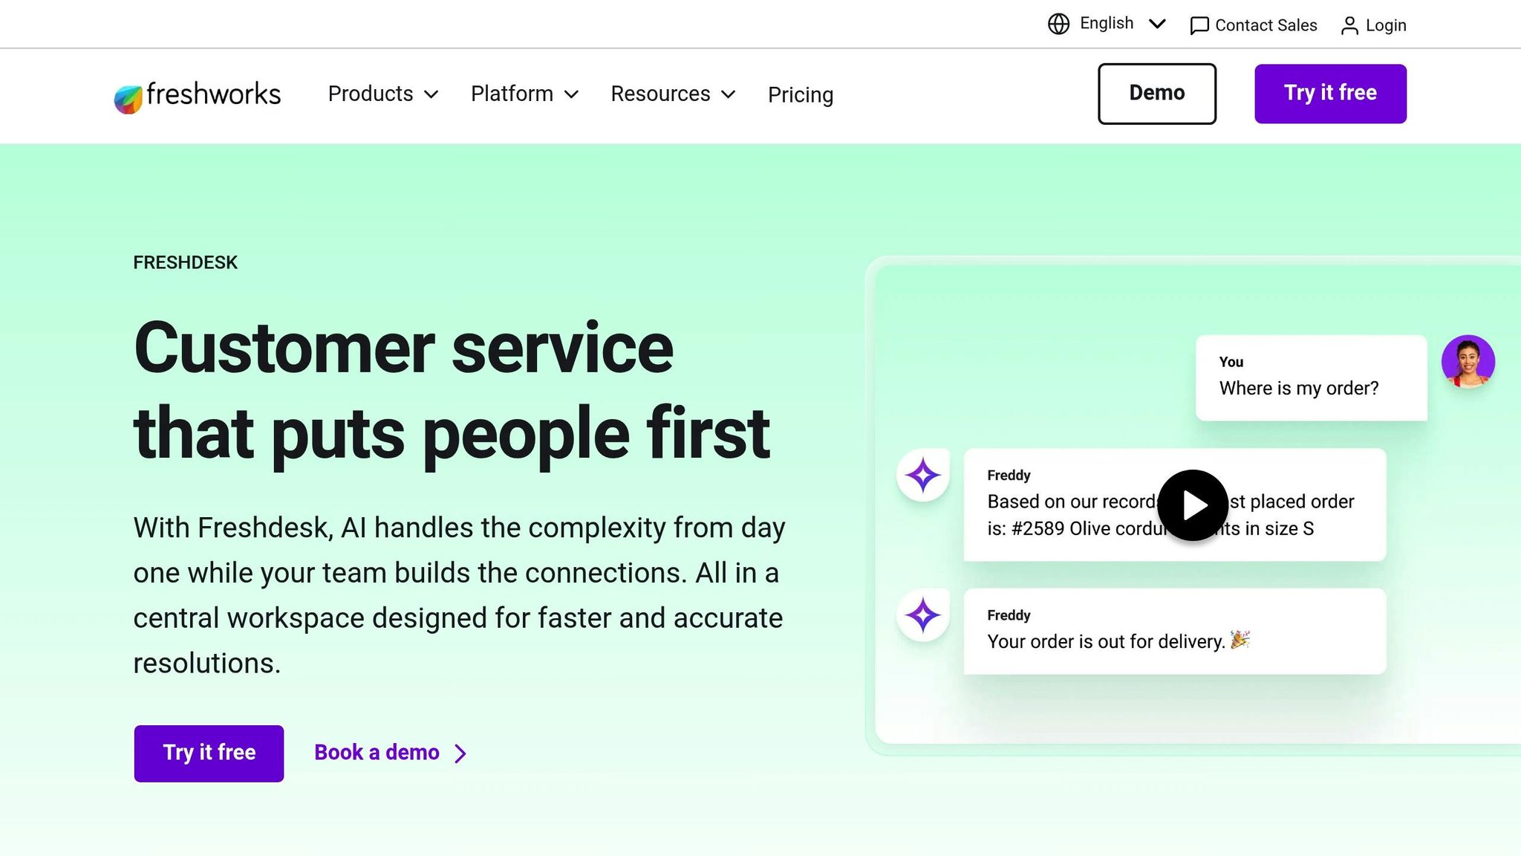Click the Demo button
This screenshot has height=856, width=1521.
click(x=1156, y=93)
